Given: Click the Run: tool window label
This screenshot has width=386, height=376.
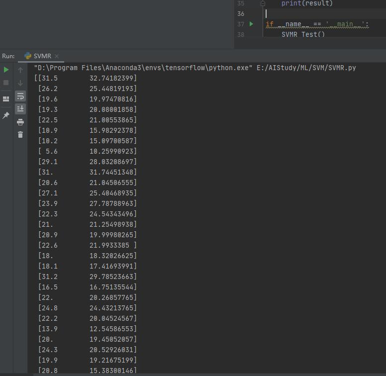Looking at the screenshot, I should click(8, 56).
